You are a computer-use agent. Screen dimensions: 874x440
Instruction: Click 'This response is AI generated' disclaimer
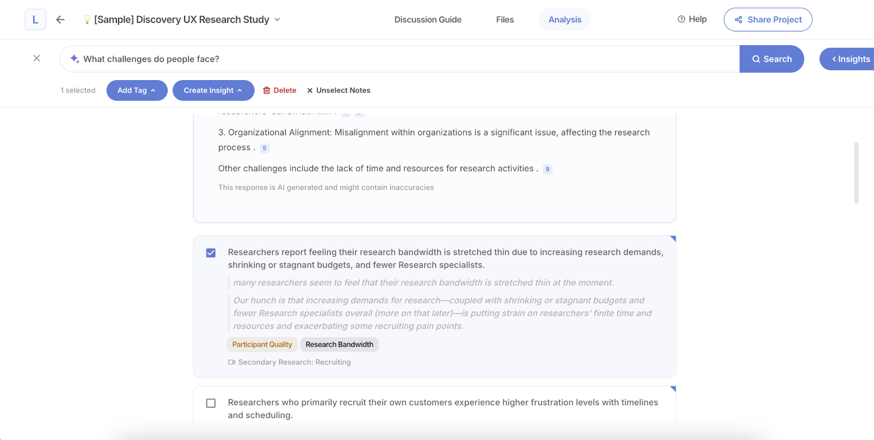[x=326, y=188]
